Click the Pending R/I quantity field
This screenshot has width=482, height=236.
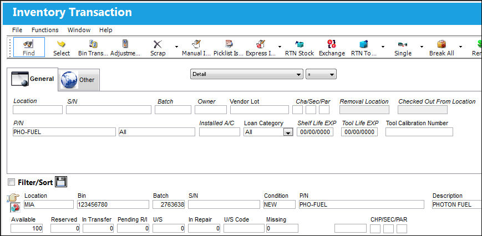point(133,228)
